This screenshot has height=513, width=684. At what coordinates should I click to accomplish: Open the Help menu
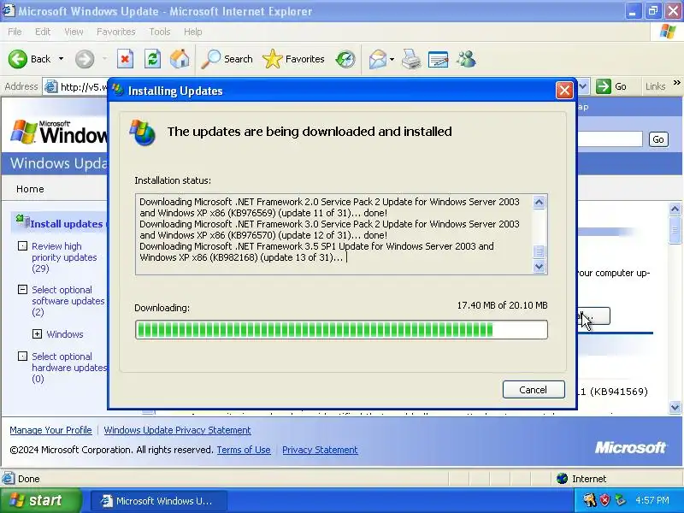point(192,32)
